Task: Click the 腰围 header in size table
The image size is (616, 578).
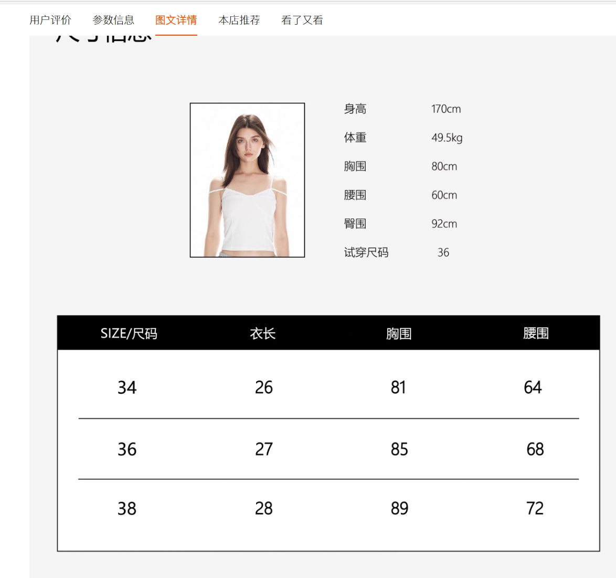Action: [x=536, y=333]
